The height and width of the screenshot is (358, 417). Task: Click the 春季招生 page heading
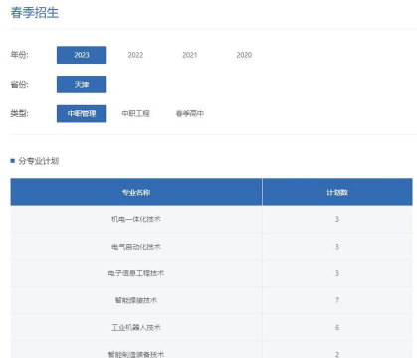coord(35,13)
